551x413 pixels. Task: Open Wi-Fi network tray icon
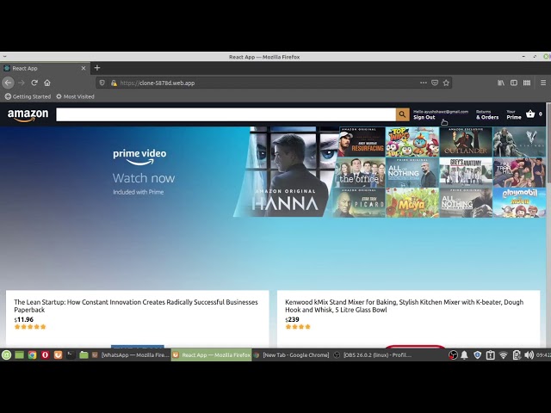[503, 355]
